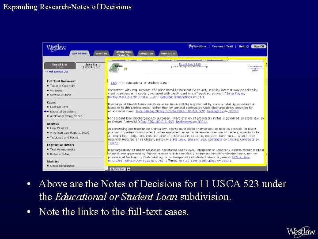Open the Cross References link
318x239 pixels.
click(x=62, y=166)
